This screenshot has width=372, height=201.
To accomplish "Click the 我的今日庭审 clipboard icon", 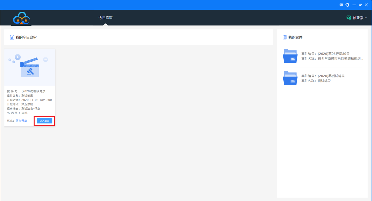I will (x=12, y=37).
